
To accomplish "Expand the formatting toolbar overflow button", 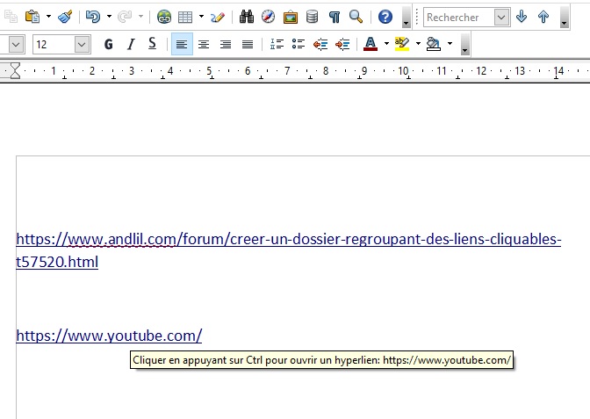I will point(464,45).
